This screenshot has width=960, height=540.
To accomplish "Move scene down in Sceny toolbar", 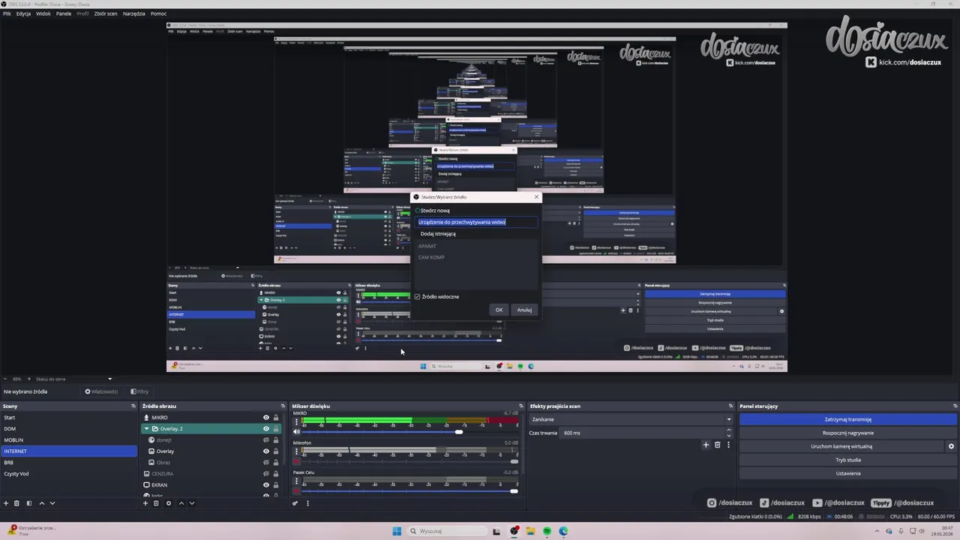I will [x=52, y=503].
